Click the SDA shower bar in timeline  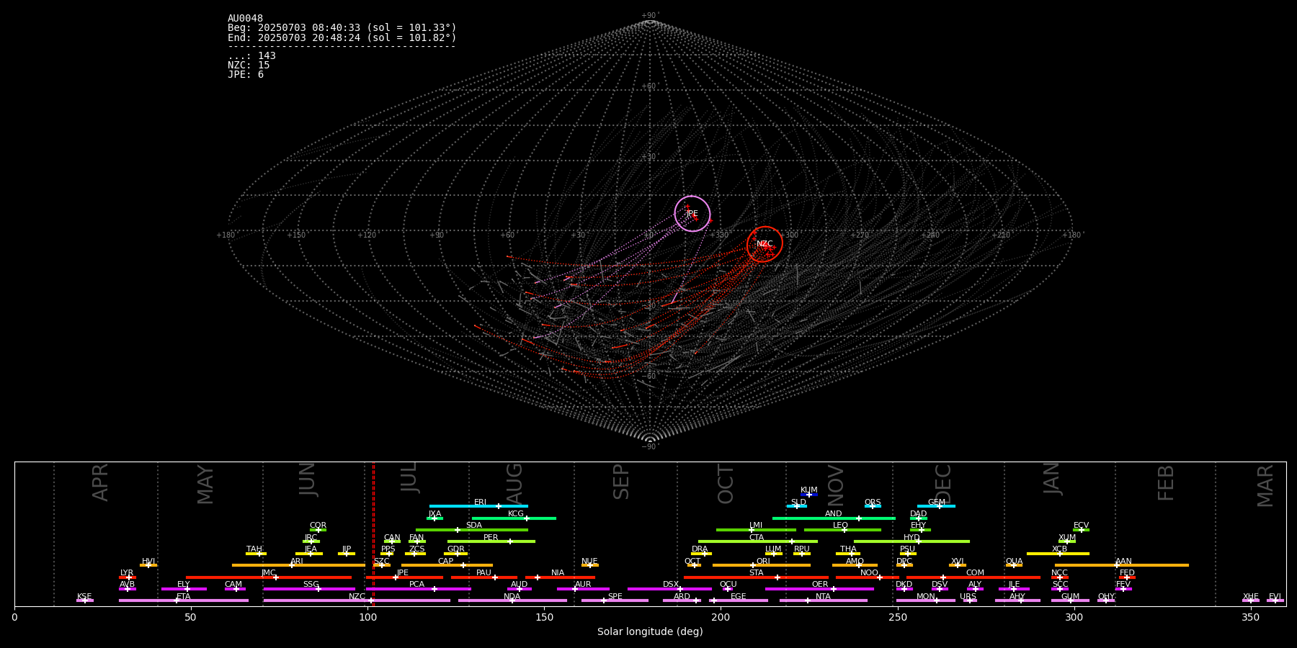[x=472, y=530]
